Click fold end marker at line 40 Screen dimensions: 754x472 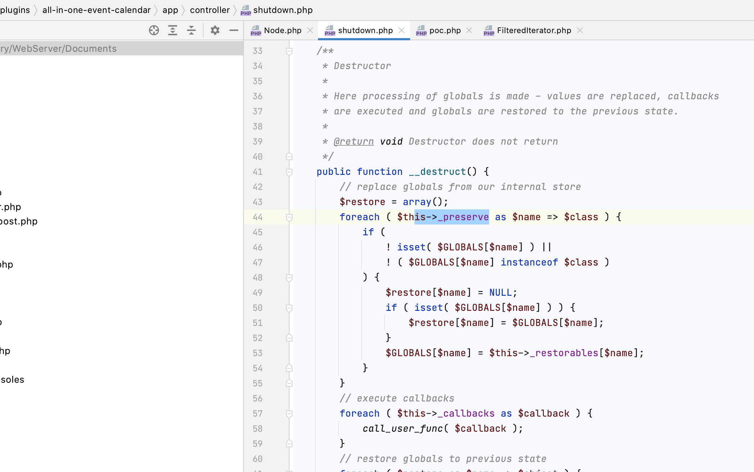click(x=289, y=156)
